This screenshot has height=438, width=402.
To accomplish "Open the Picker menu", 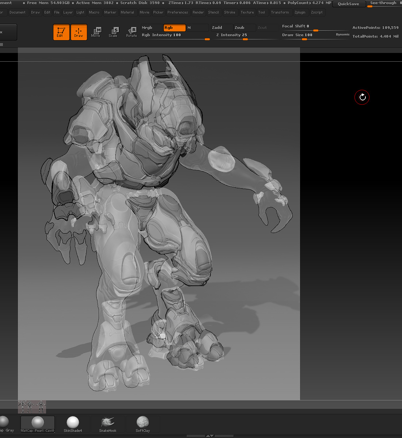I will coord(158,12).
